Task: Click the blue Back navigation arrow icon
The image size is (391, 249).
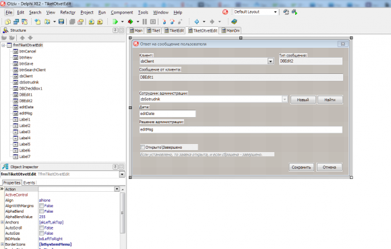Action: click(197, 22)
